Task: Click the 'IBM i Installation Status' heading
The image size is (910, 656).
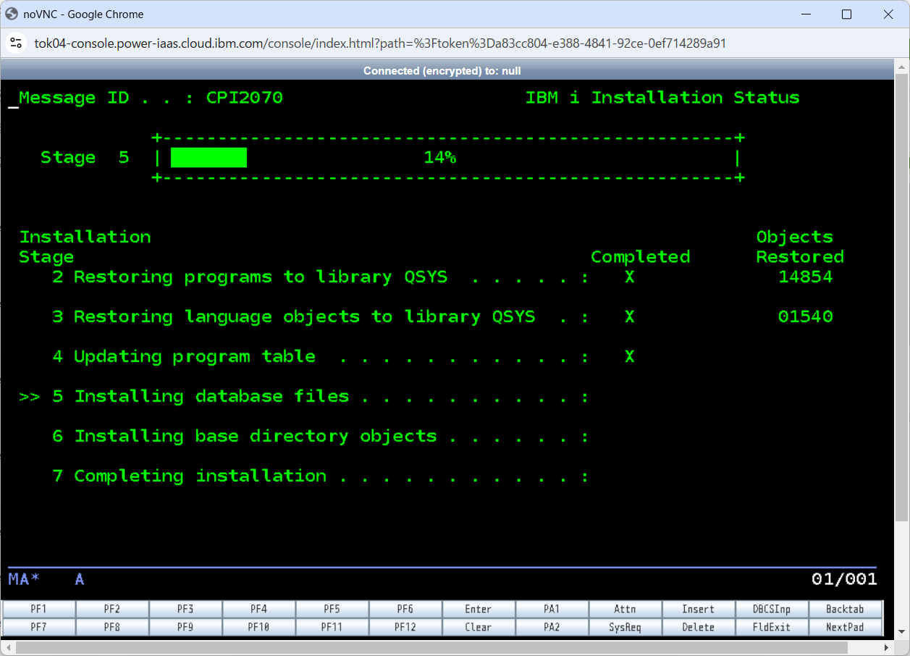Action: coord(662,98)
